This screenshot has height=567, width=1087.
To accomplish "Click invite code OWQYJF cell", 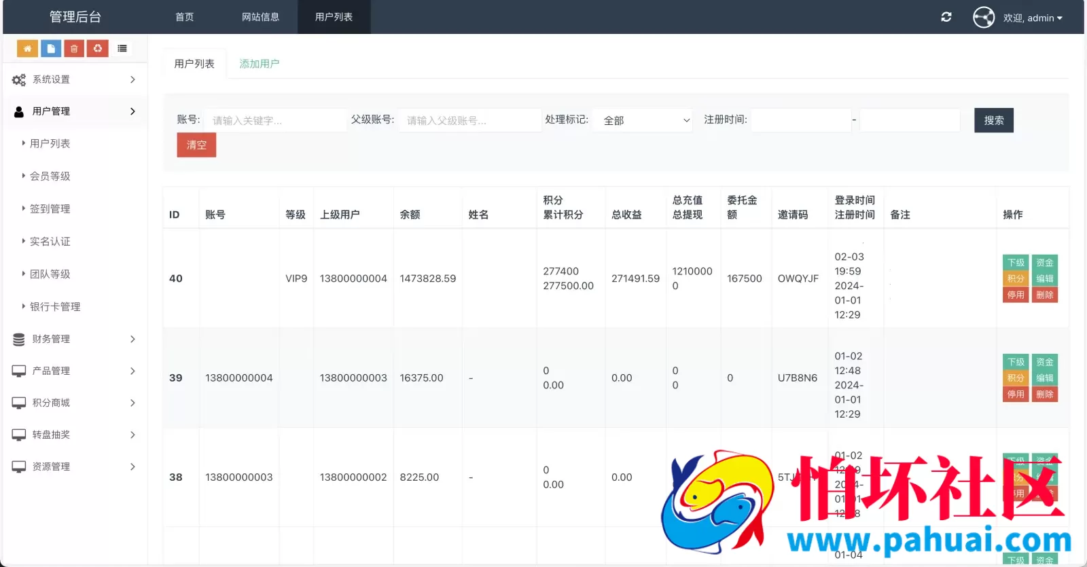I will coord(798,278).
